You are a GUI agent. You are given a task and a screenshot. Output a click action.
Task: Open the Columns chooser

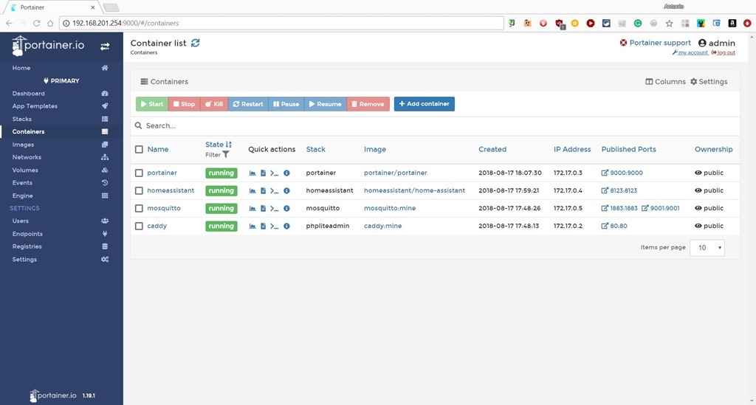pyautogui.click(x=665, y=82)
